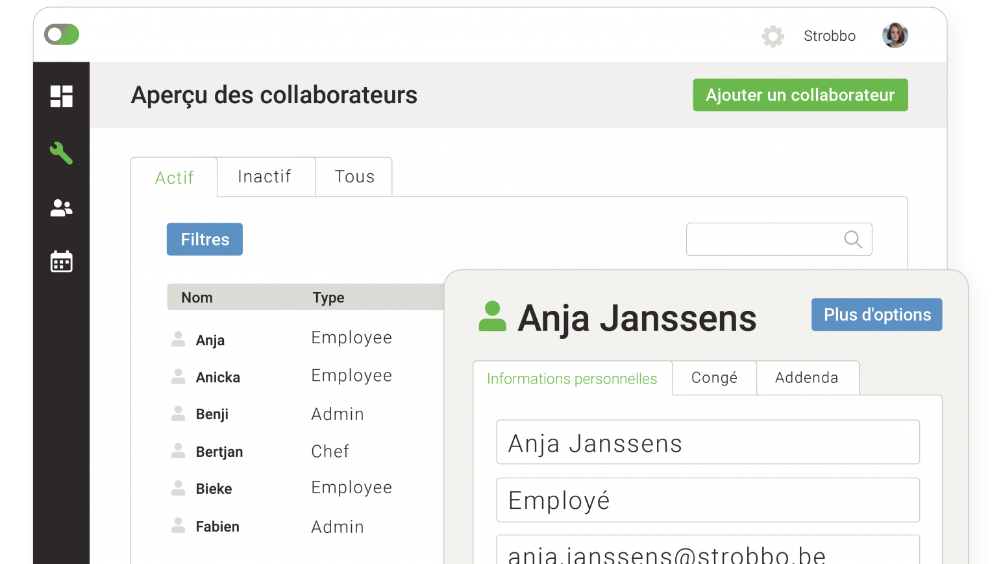Switch to the Inactif tab

(265, 177)
